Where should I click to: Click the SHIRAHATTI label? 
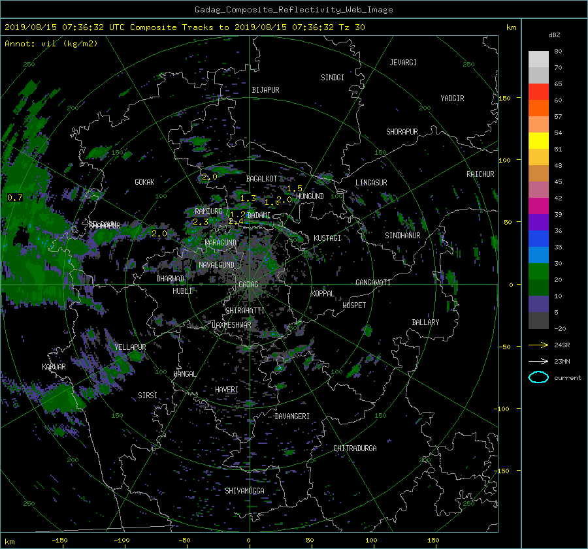245,311
